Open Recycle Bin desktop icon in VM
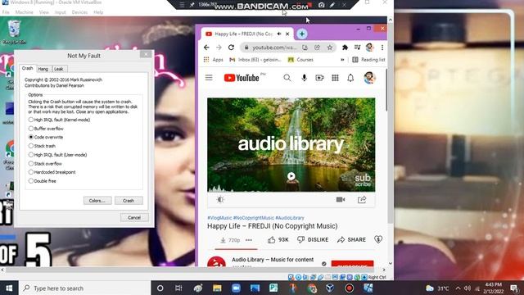The image size is (524, 295). pos(14,32)
